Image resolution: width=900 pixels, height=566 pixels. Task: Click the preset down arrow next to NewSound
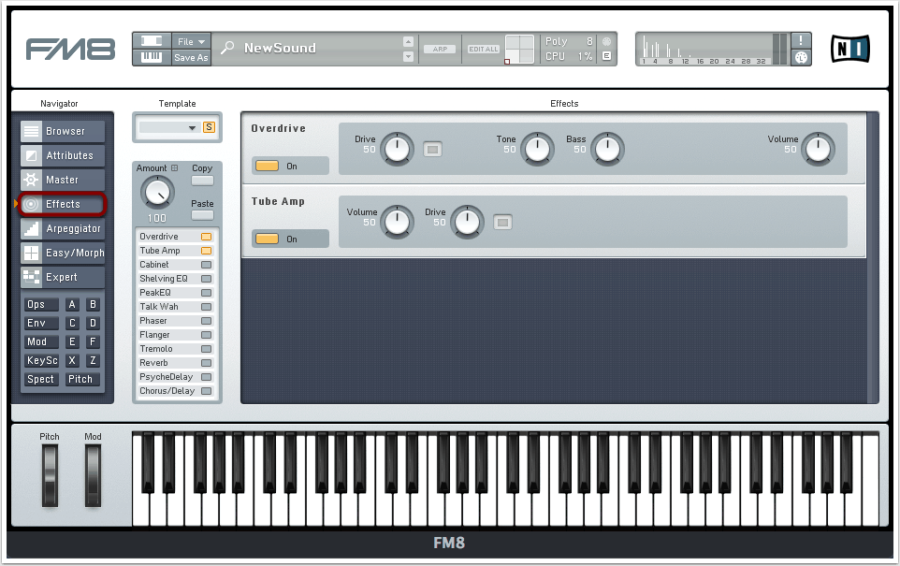click(408, 57)
